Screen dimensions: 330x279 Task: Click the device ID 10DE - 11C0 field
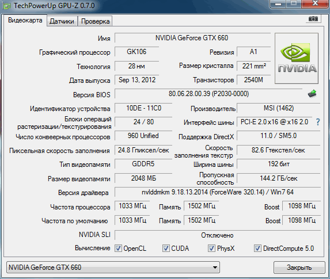pyautogui.click(x=143, y=108)
